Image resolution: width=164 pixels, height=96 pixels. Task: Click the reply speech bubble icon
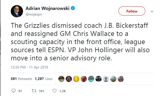coord(14,91)
